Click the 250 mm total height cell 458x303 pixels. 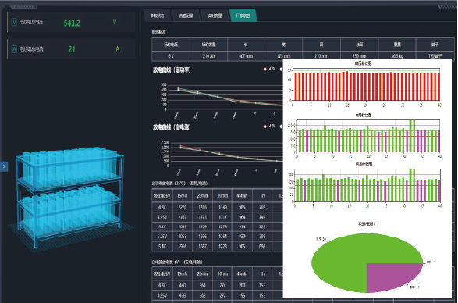pyautogui.click(x=359, y=56)
